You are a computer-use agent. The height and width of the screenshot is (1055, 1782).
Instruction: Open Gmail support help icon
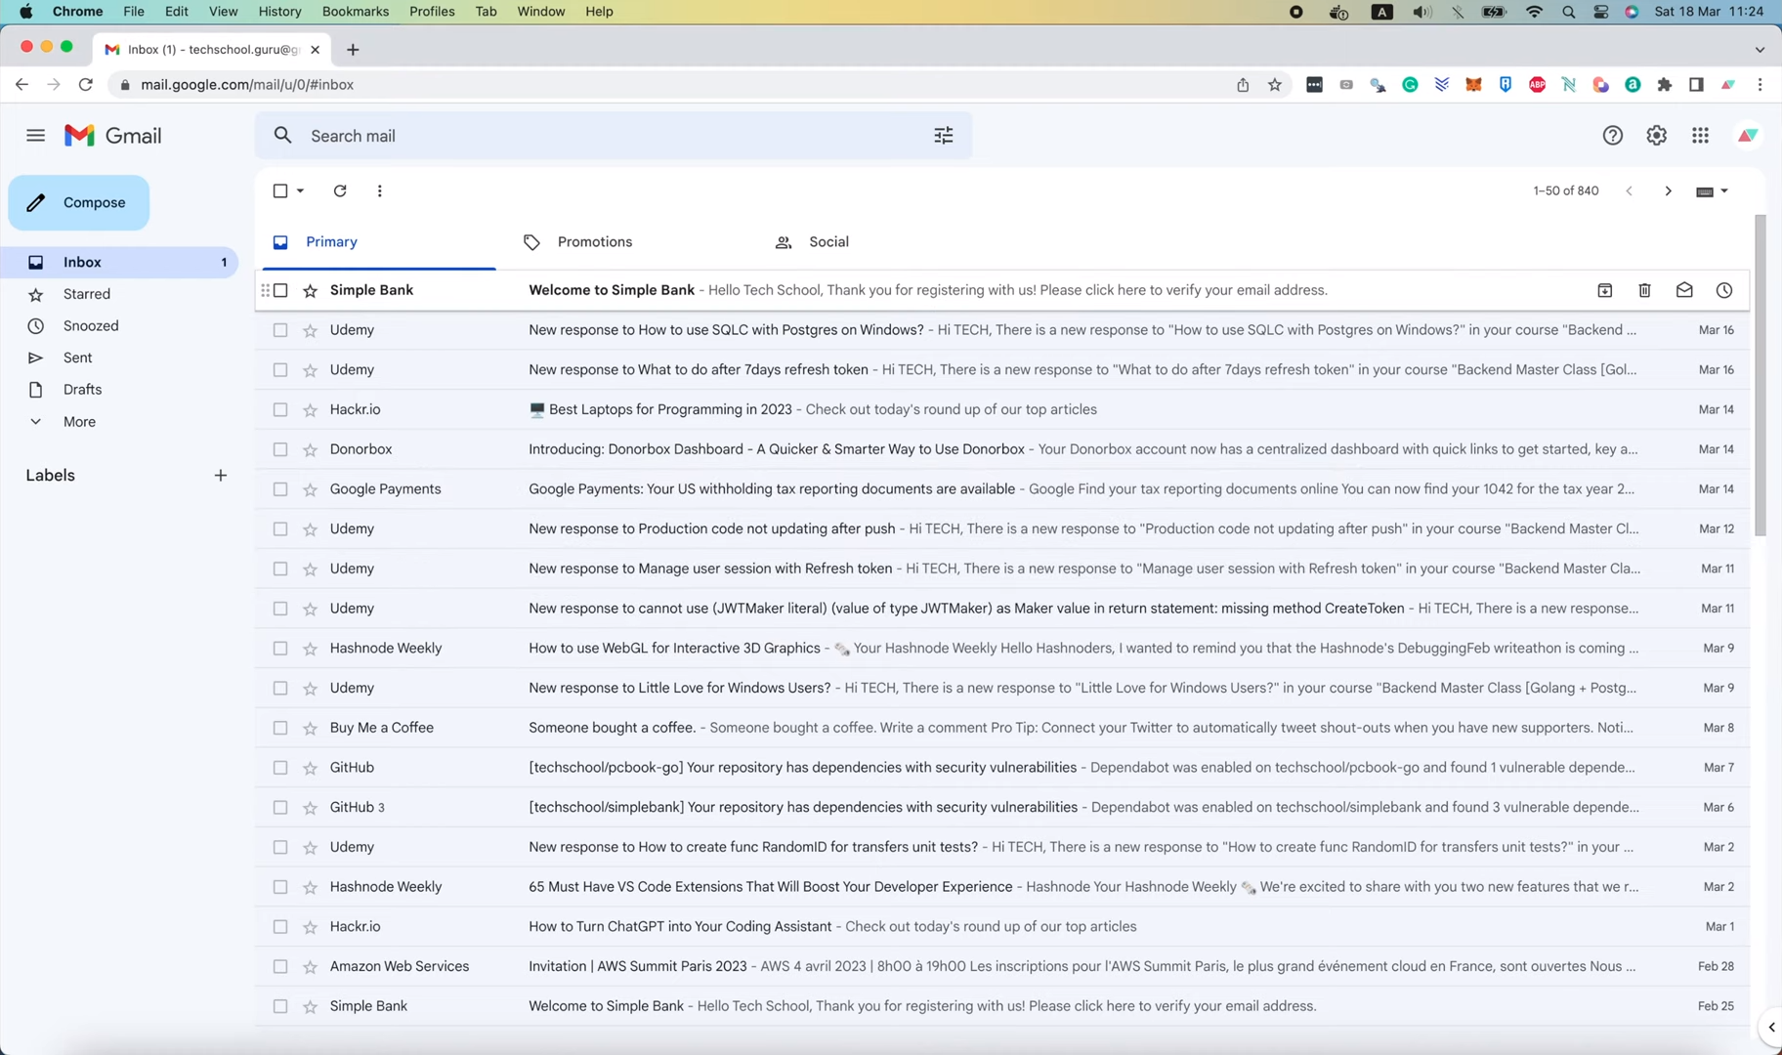coord(1612,136)
